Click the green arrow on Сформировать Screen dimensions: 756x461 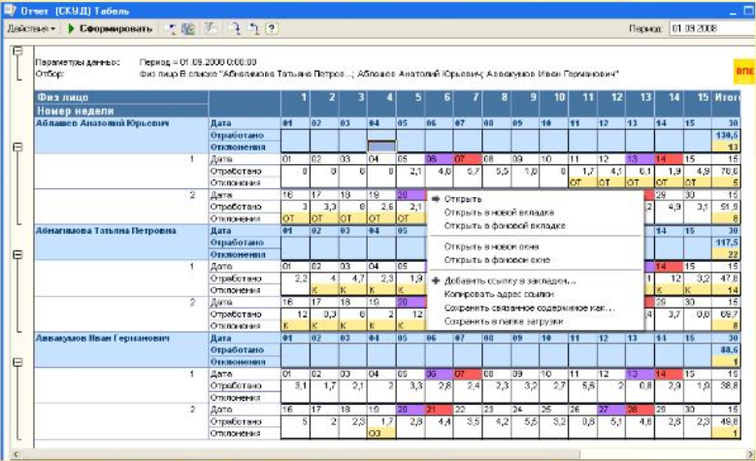pos(71,29)
